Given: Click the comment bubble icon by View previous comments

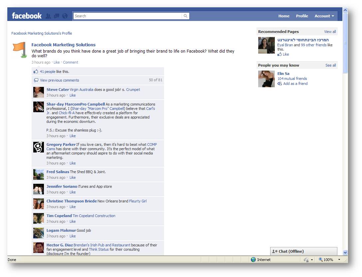Looking at the screenshot, I should 36,80.
